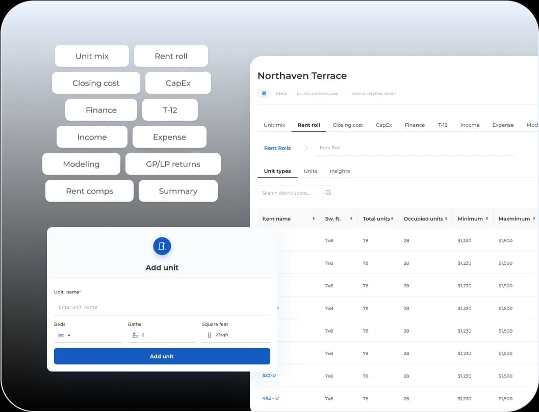This screenshot has height=412, width=539.
Task: Click the breadcrumb chevron after Rent Rolls
Action: [306, 148]
